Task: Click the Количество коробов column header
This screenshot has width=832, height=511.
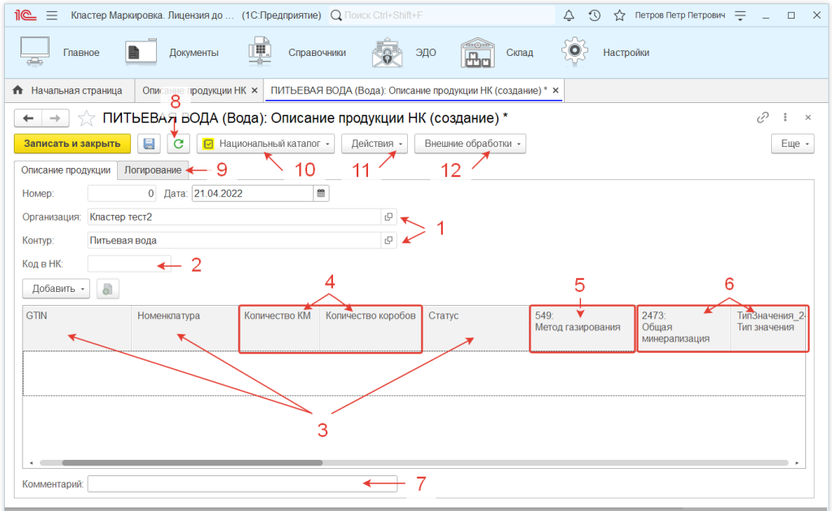Action: [370, 328]
